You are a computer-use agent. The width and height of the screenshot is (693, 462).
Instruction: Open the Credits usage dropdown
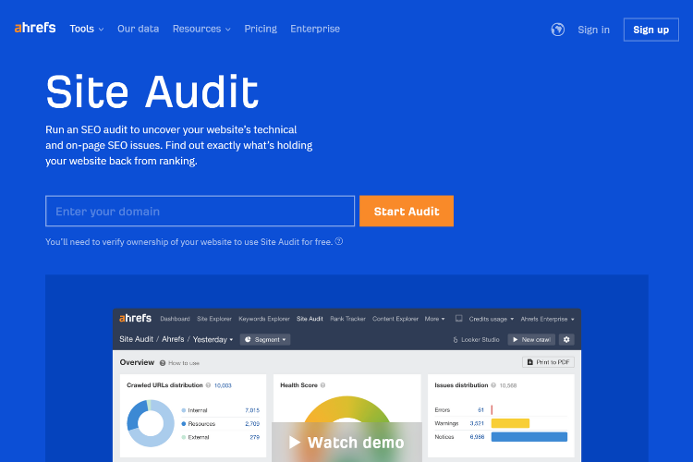click(x=491, y=319)
